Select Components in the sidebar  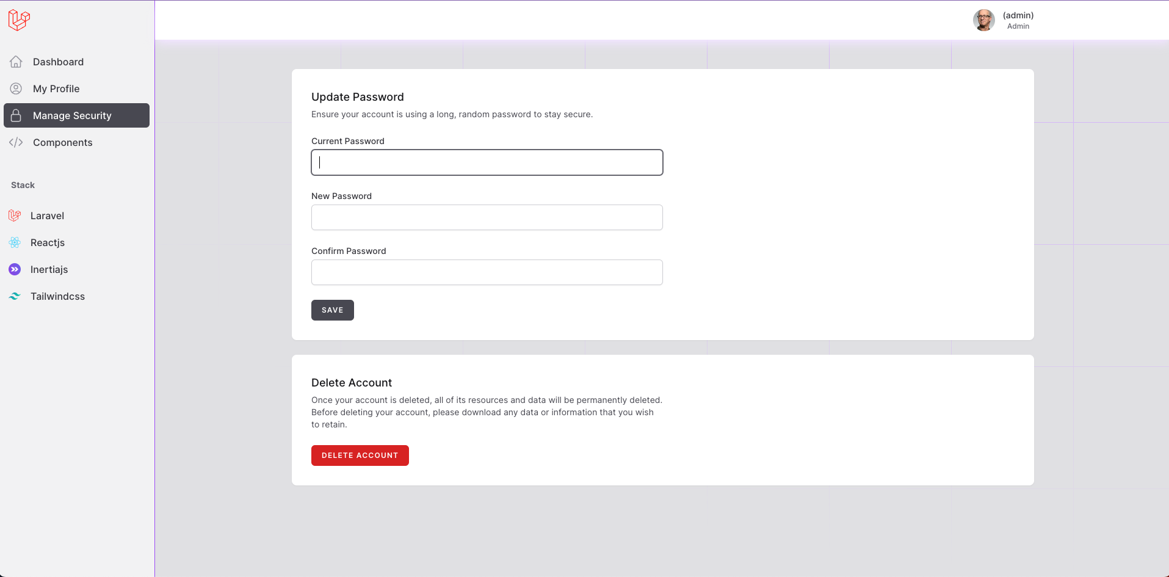(62, 142)
